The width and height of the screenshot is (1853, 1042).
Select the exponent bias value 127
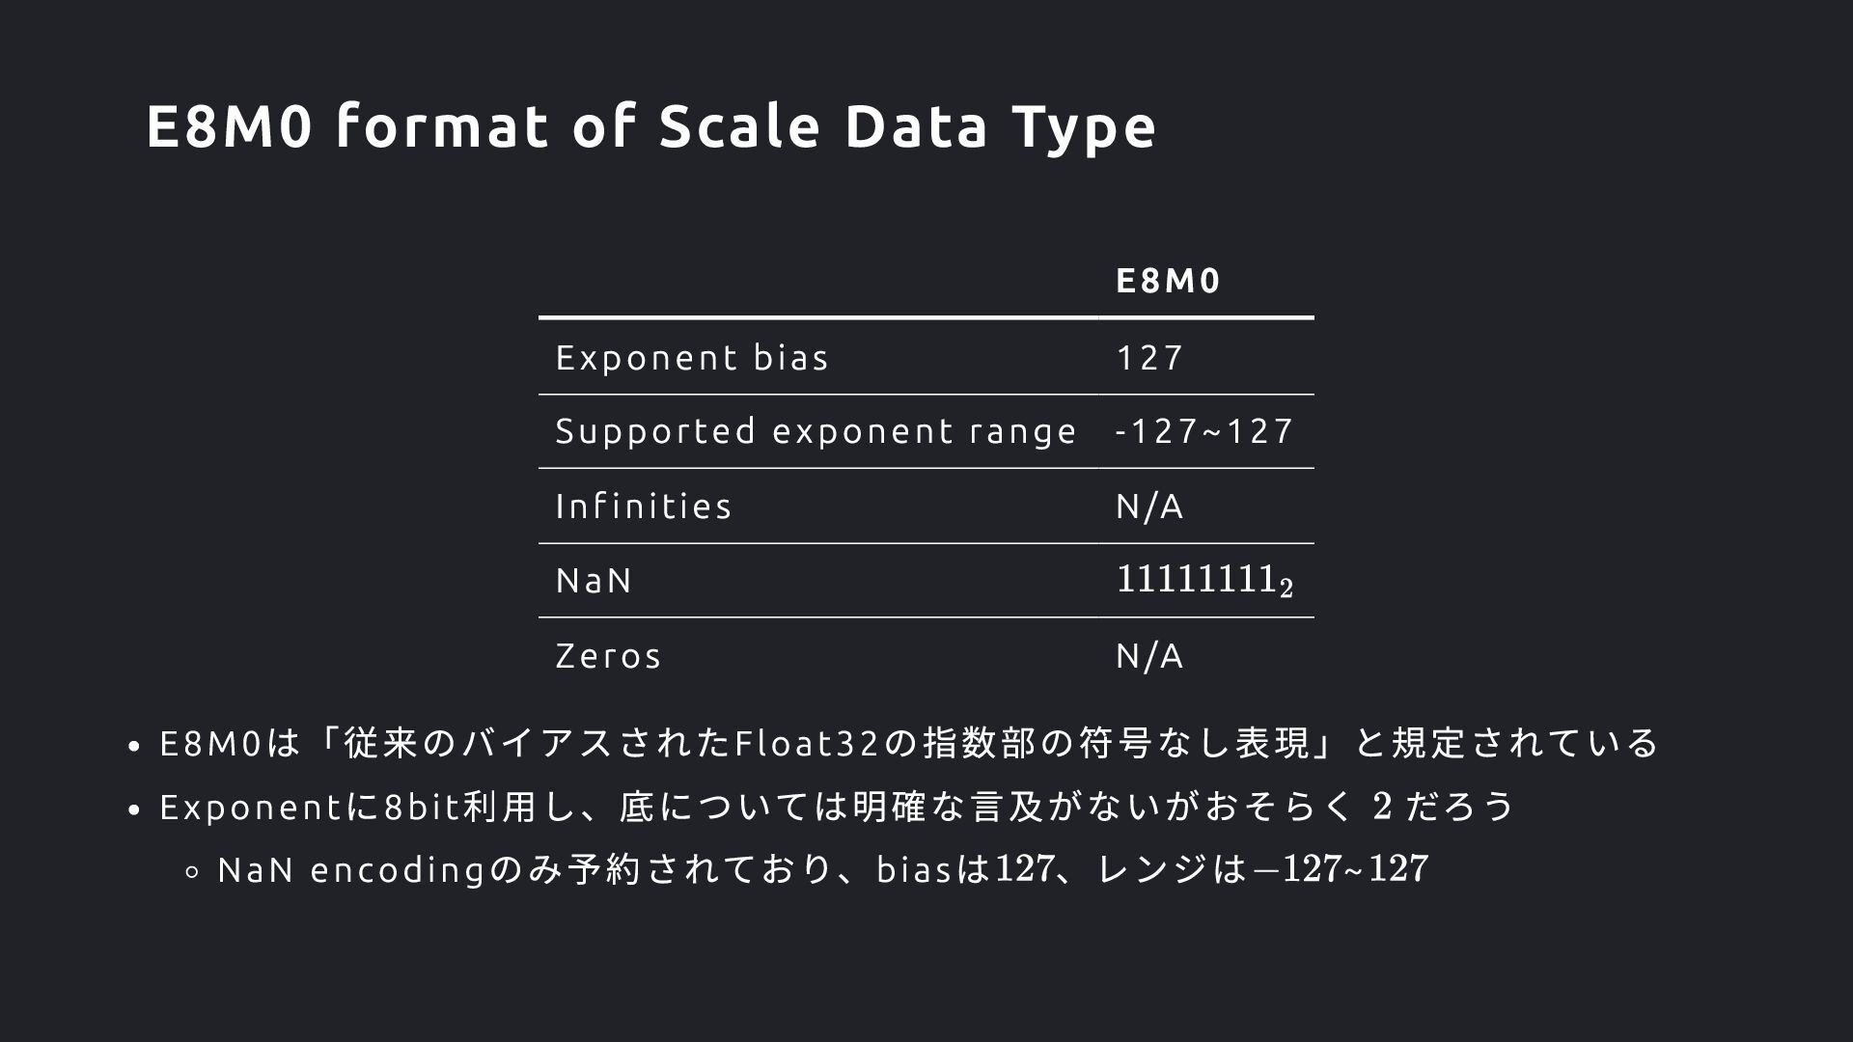[x=1149, y=358]
